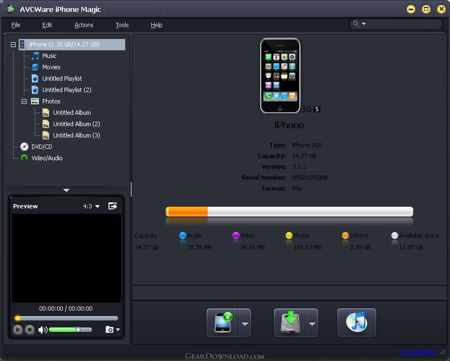Click the preview playback progress slider
450x361 pixels.
coord(66,318)
